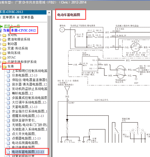
Task: Open 电动后视镜电路图 document
Action: point(26,143)
